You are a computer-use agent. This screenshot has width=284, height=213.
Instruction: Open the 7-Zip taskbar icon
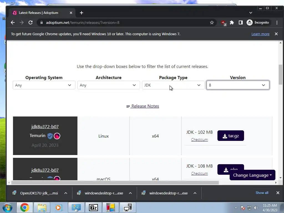click(93, 207)
